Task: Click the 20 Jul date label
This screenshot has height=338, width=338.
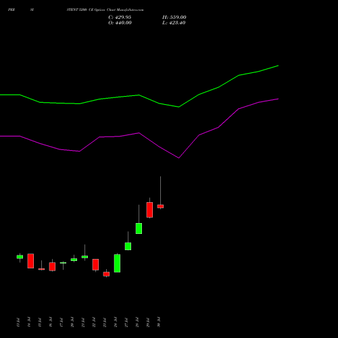Action: 72,322
